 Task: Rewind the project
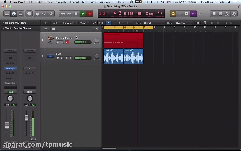(x=63, y=14)
